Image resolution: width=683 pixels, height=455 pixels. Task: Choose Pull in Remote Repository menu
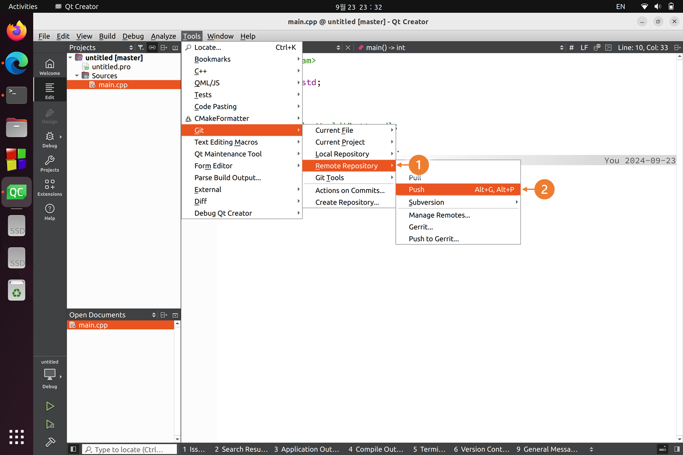click(458, 178)
